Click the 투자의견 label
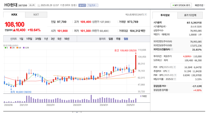 coord(157,56)
